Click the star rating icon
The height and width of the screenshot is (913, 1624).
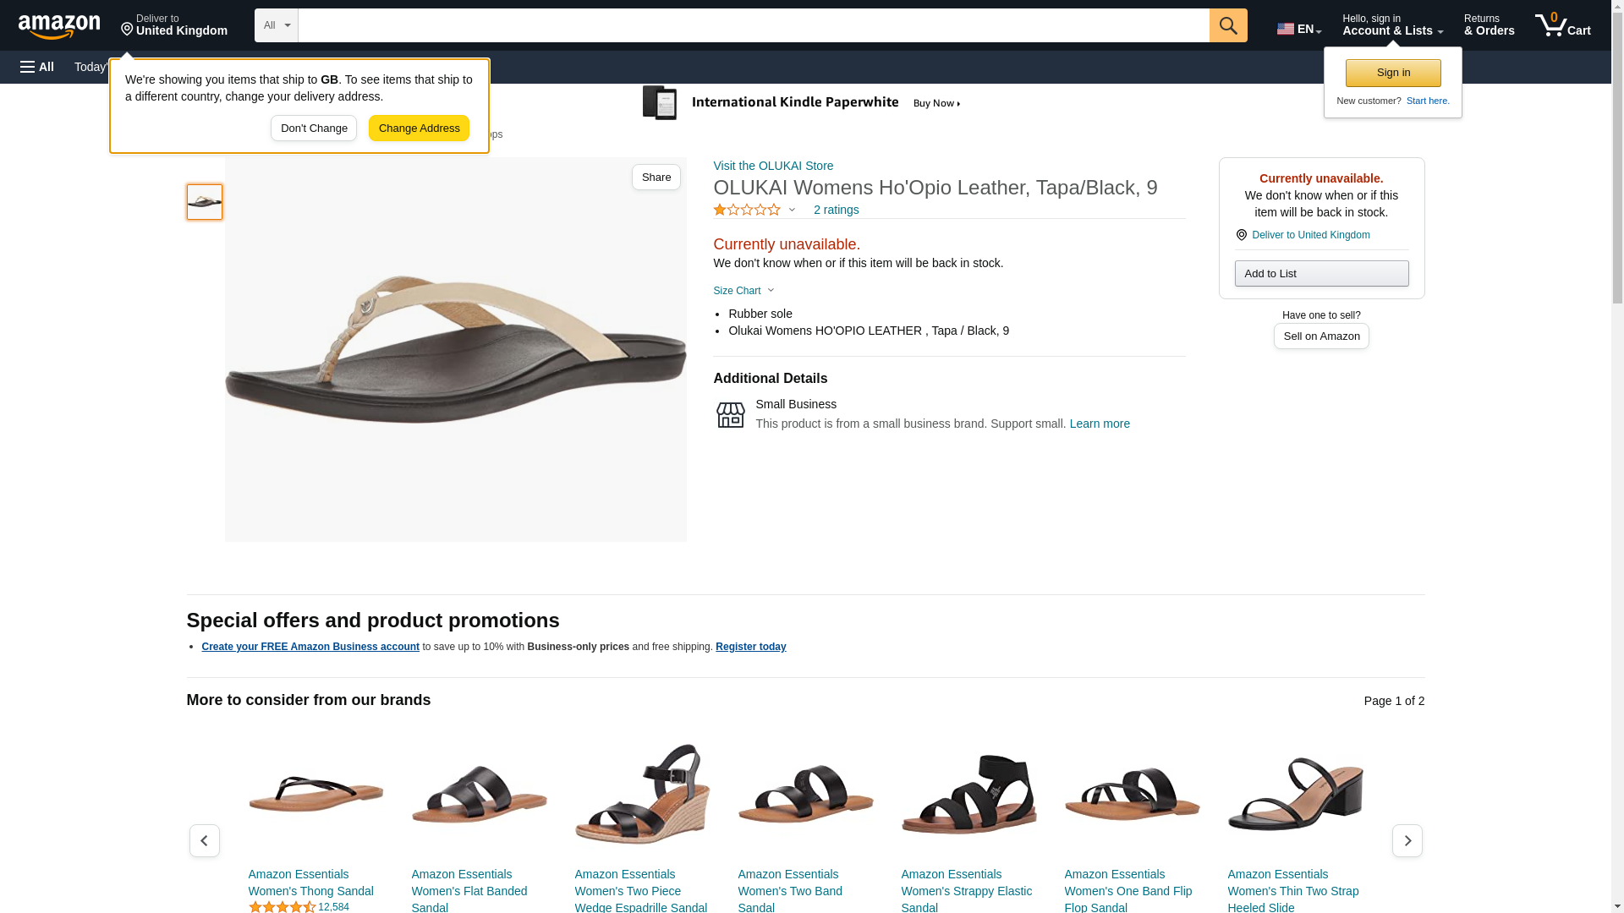click(x=747, y=210)
